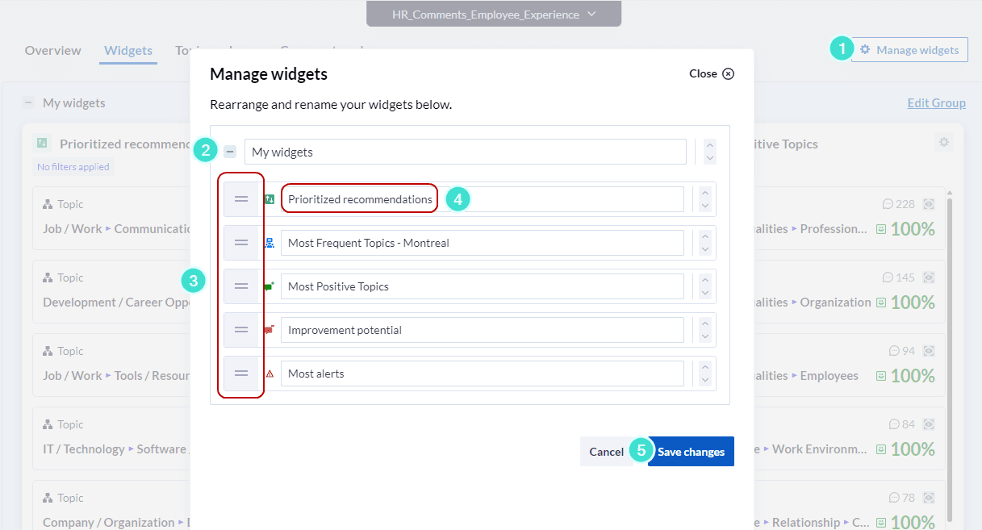Click red warning triangle beside Most alerts
Screen dimensions: 982x530
point(270,374)
